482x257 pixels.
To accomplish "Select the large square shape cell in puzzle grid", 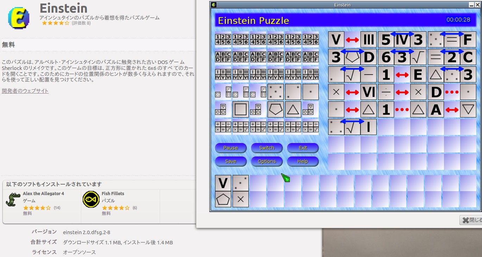I will pos(241,109).
